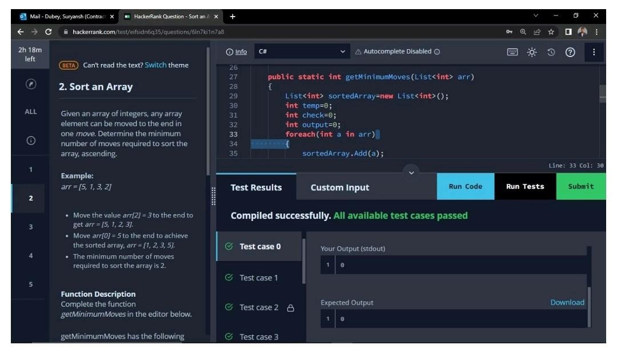Screen dimensions: 617x358
Task: Switch to the Custom Input tab
Action: 340,187
